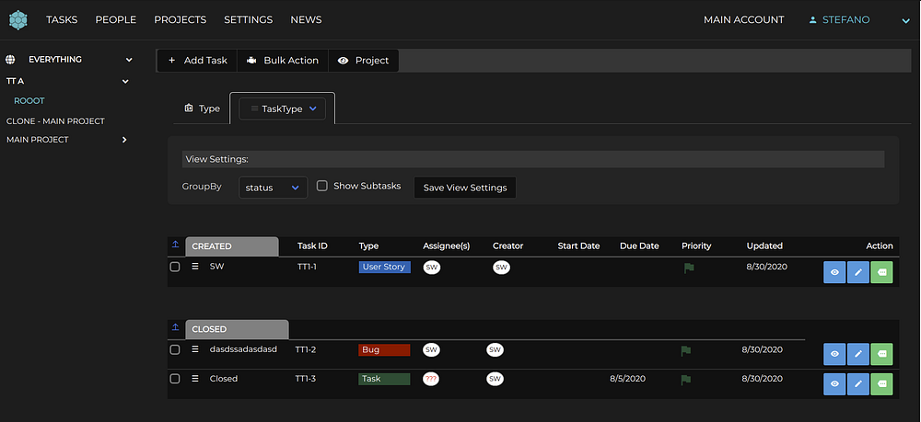
Task: Click the priority flag for task TT1-1
Action: [688, 268]
